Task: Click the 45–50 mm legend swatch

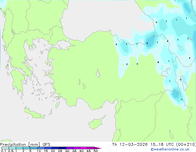Action: [x=91, y=148]
